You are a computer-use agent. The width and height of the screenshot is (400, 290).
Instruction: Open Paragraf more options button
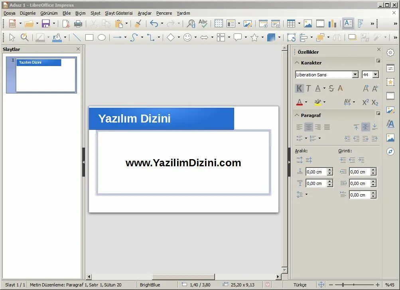(x=378, y=113)
